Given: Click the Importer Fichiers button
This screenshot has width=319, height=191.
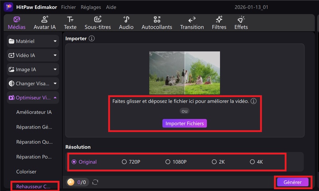Looking at the screenshot, I should point(185,123).
